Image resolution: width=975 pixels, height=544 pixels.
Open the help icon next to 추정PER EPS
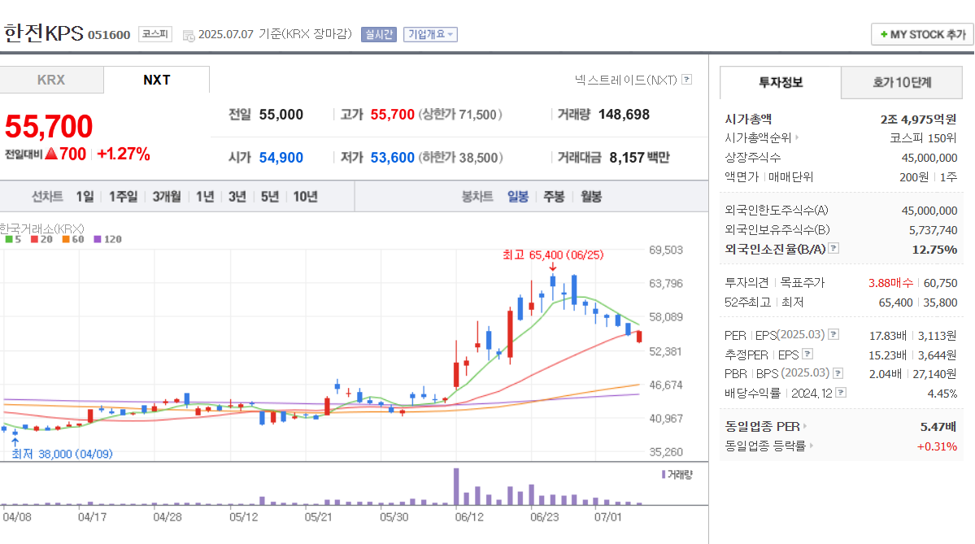pos(807,354)
